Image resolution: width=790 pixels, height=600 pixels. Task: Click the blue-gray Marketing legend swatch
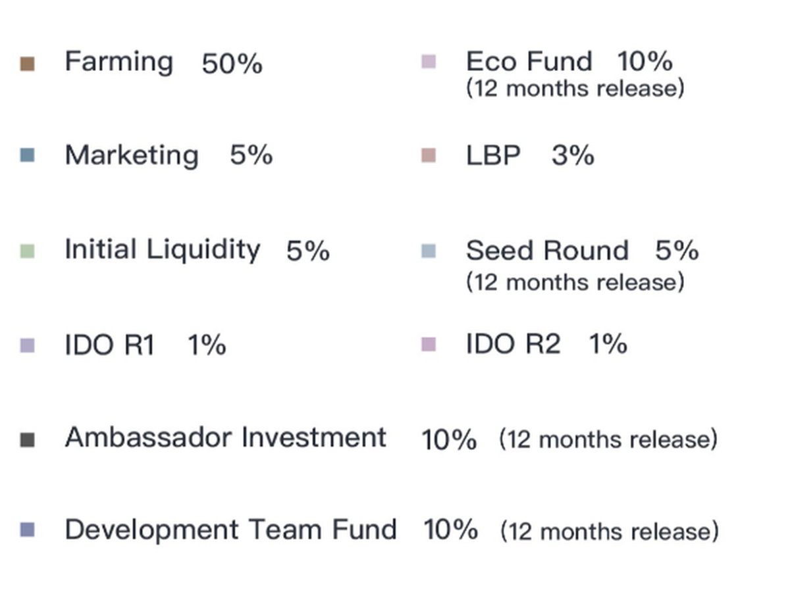(x=27, y=156)
